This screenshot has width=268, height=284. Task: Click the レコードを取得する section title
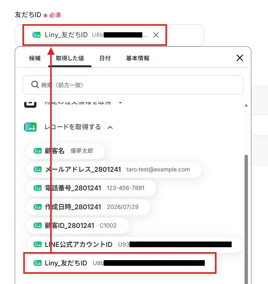73,127
